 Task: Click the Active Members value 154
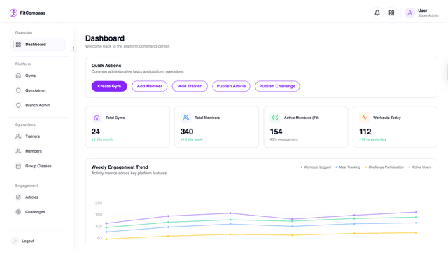click(x=276, y=132)
